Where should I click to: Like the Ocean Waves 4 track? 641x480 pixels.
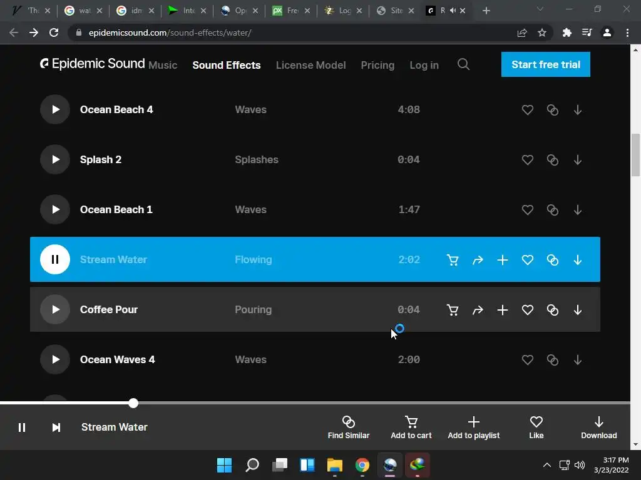[527, 360]
